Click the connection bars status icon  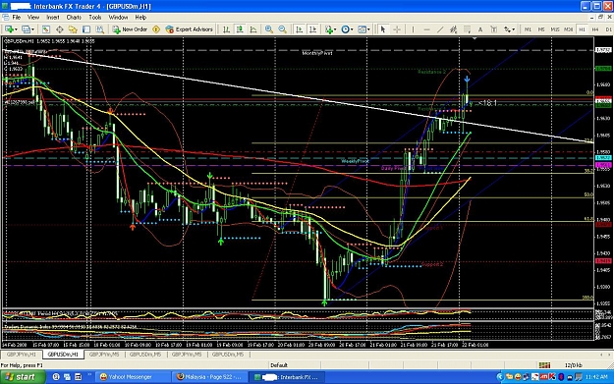pos(544,365)
